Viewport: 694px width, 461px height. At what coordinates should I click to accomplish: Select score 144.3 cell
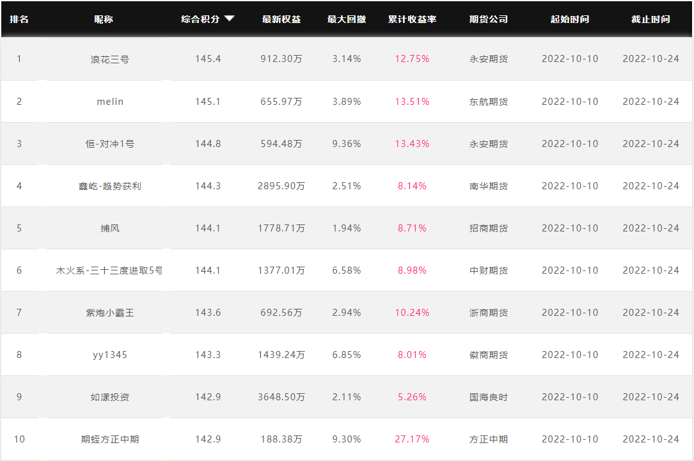click(x=208, y=186)
